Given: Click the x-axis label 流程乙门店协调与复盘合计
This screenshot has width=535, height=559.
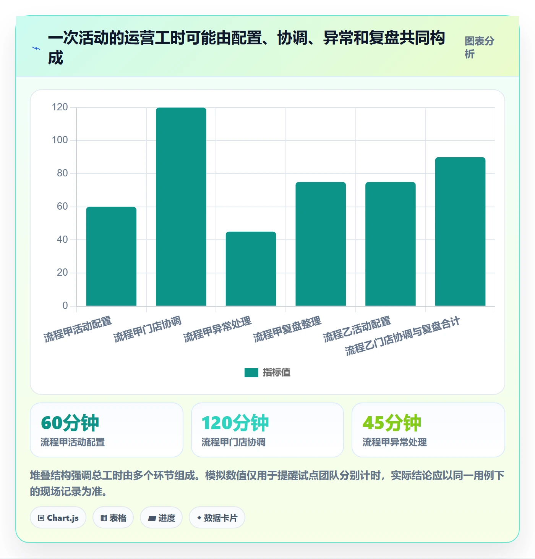Looking at the screenshot, I should [403, 336].
